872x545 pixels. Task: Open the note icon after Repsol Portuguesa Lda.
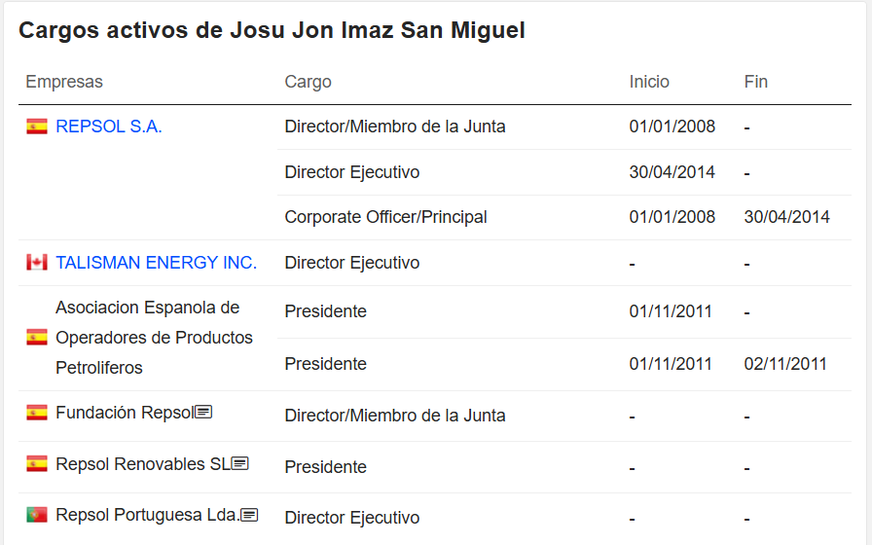tap(249, 515)
